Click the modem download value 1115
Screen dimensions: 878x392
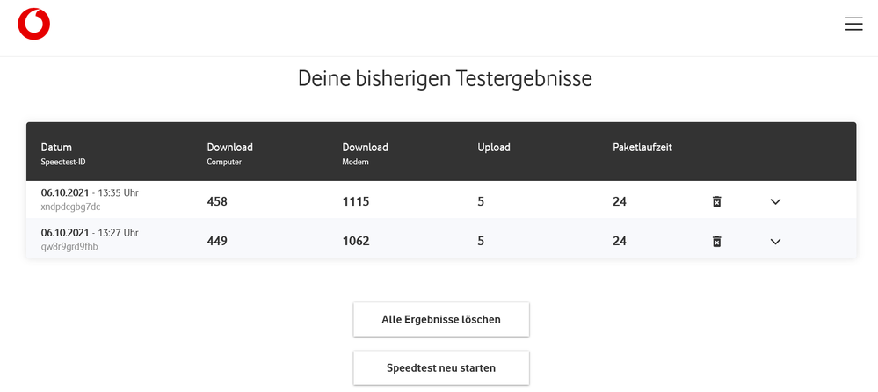pos(356,201)
